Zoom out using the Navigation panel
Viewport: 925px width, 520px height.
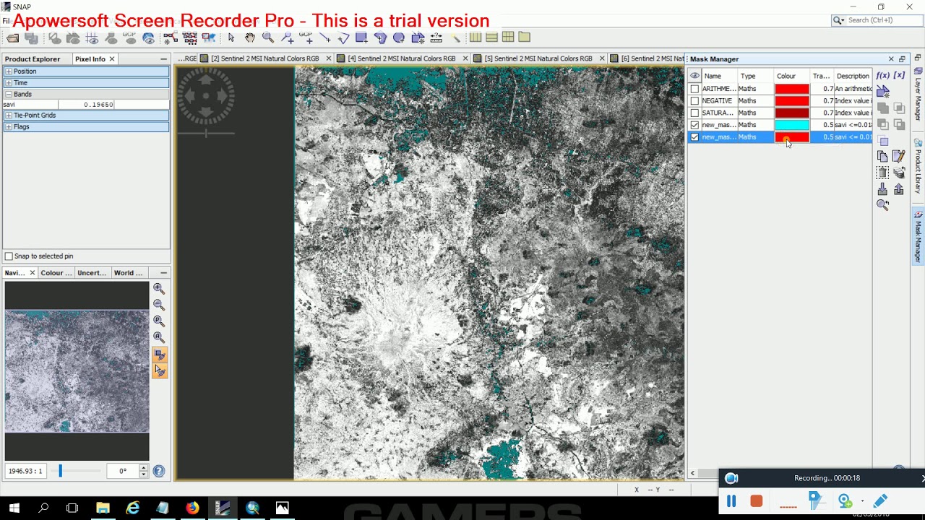click(x=159, y=305)
